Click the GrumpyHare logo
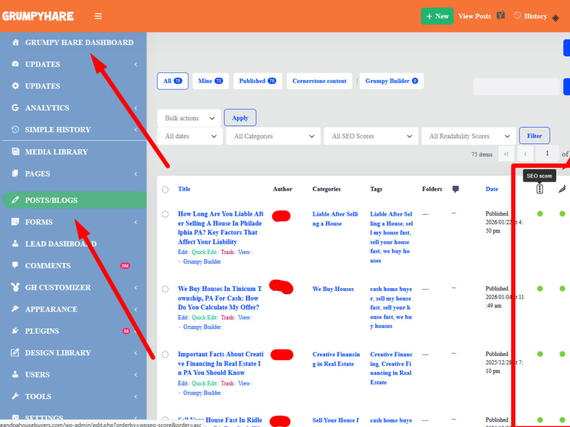Screen dimensions: 570x427 (38, 16)
